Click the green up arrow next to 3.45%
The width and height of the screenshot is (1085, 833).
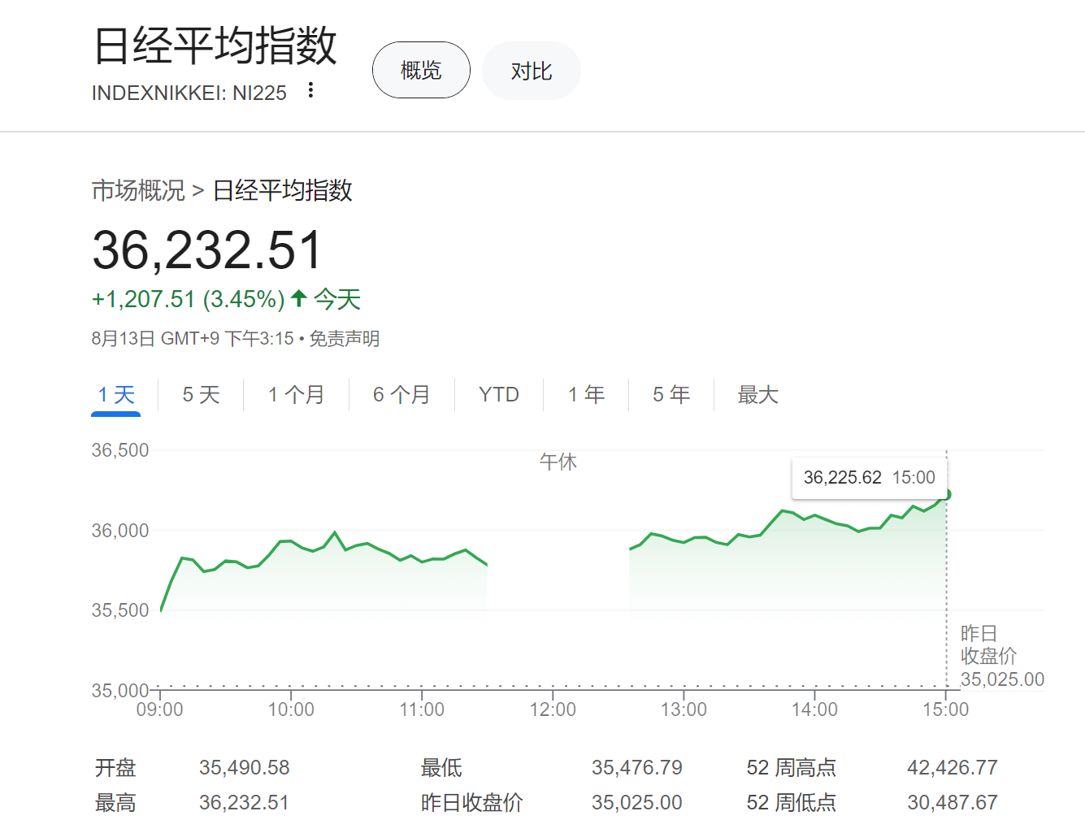(298, 298)
